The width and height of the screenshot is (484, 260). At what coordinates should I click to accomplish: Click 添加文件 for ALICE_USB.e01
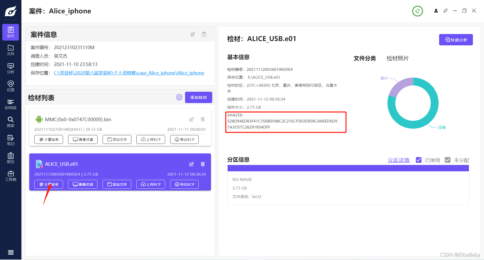[x=117, y=184]
